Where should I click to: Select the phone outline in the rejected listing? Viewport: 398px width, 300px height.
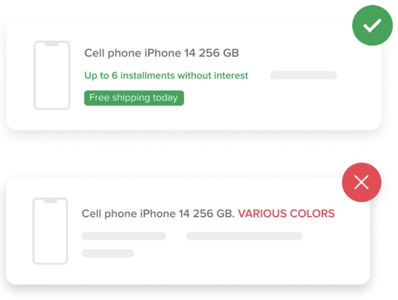[50, 230]
